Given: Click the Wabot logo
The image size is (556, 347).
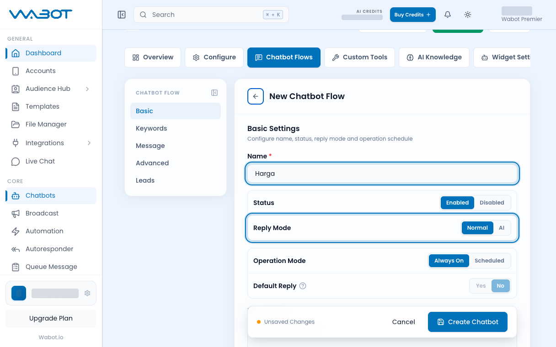Looking at the screenshot, I should [x=41, y=14].
